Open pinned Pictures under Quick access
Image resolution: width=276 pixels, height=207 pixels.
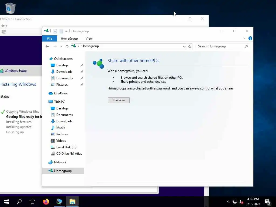pyautogui.click(x=62, y=85)
